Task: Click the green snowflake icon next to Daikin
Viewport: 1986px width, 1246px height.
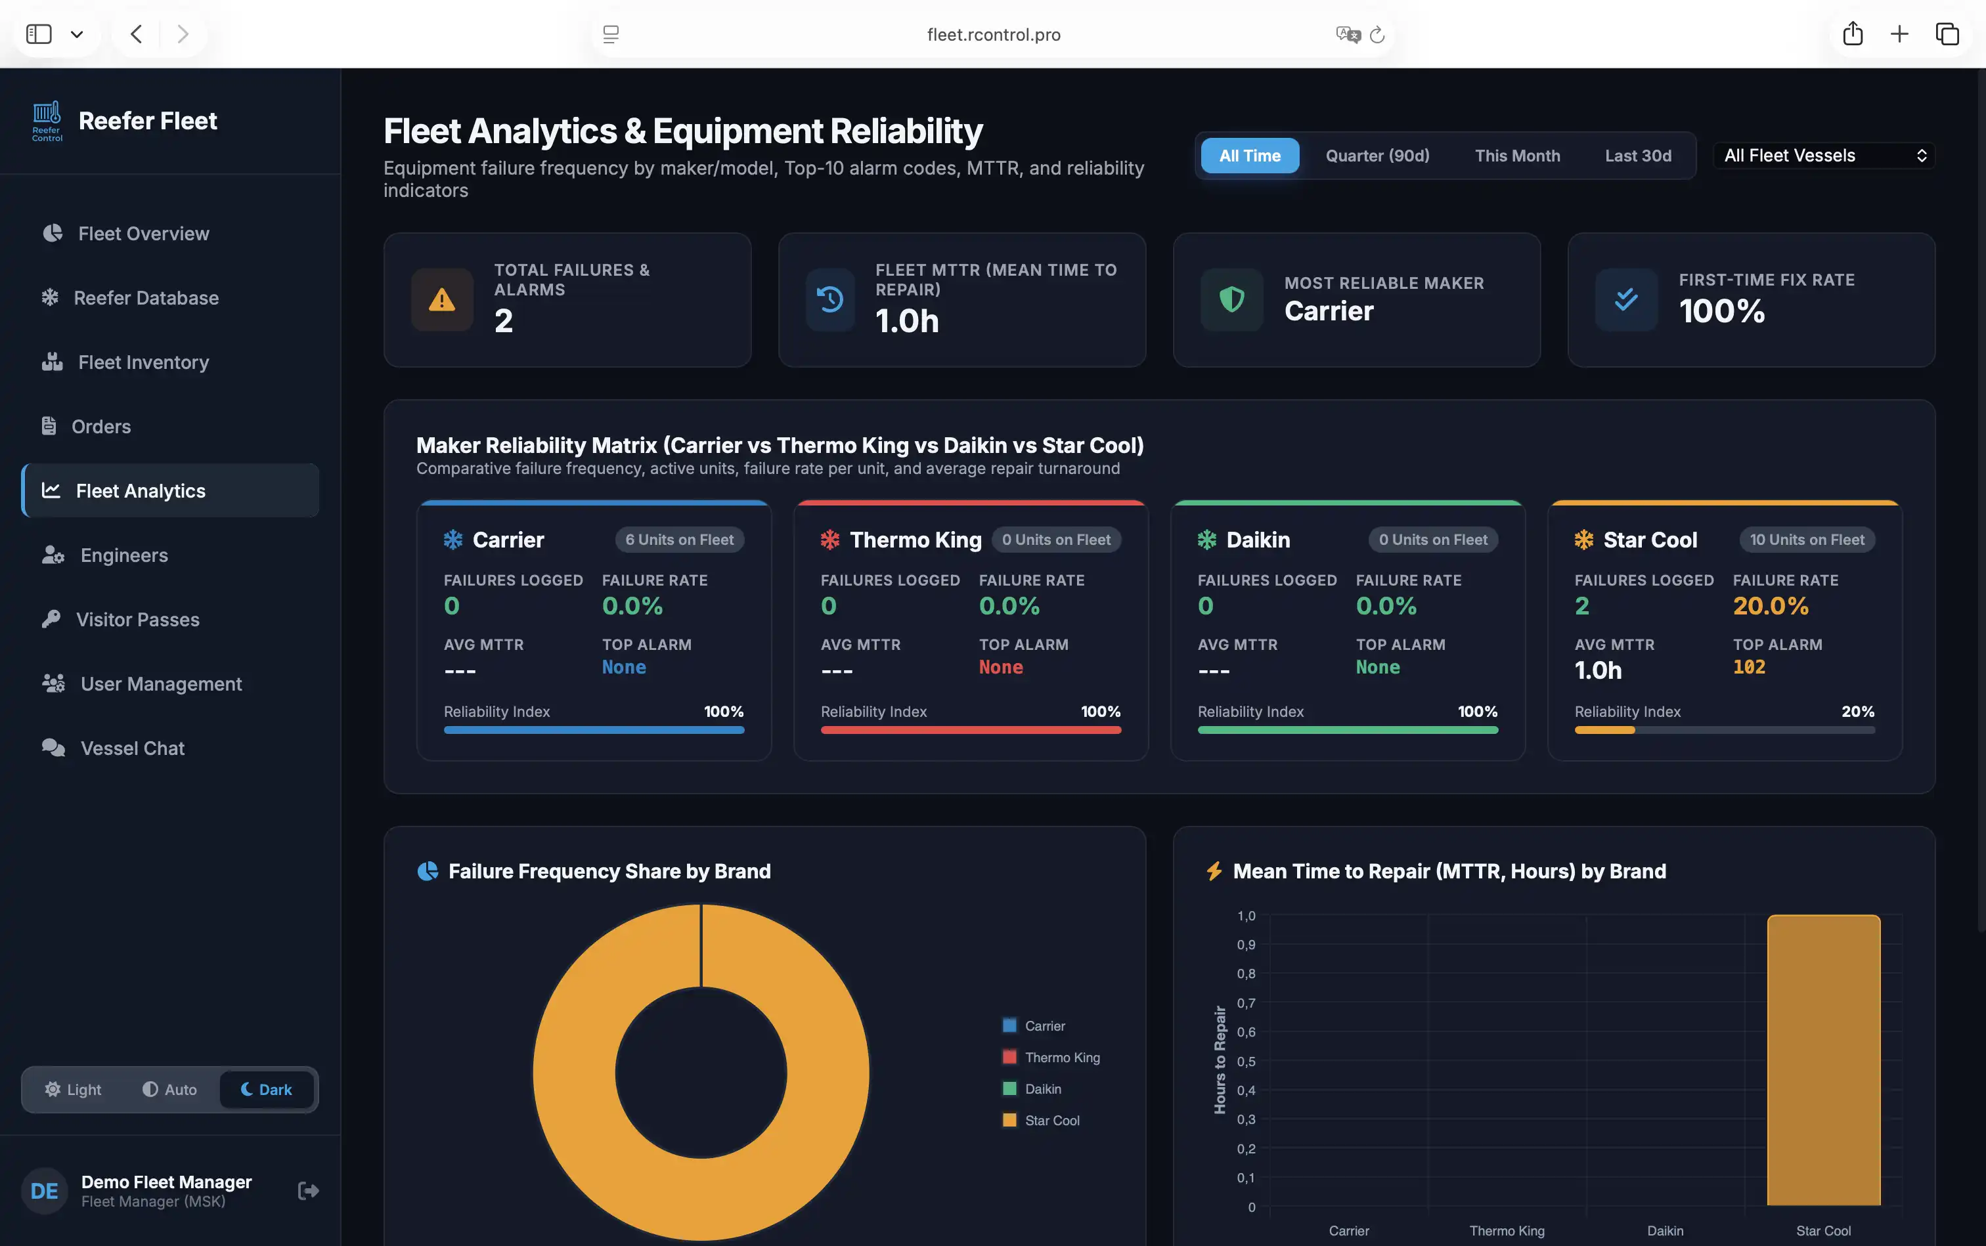Action: tap(1207, 540)
